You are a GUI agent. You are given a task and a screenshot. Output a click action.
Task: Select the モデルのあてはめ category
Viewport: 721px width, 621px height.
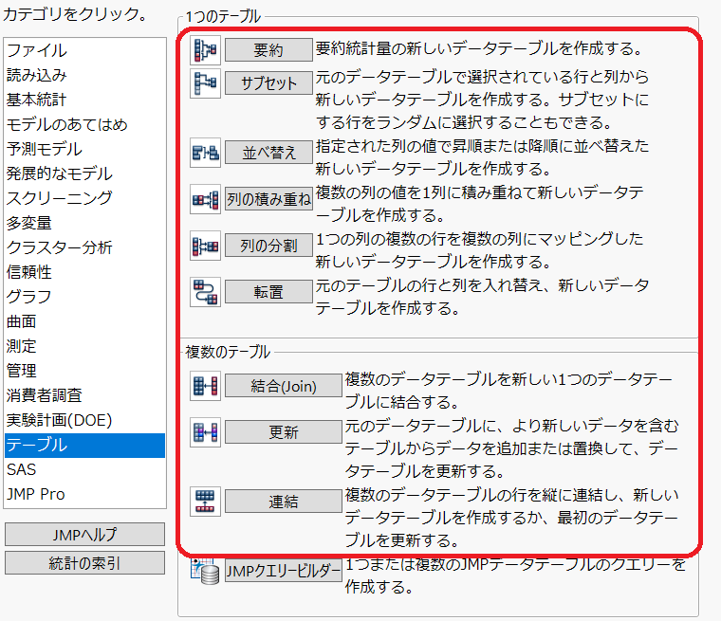coord(84,124)
